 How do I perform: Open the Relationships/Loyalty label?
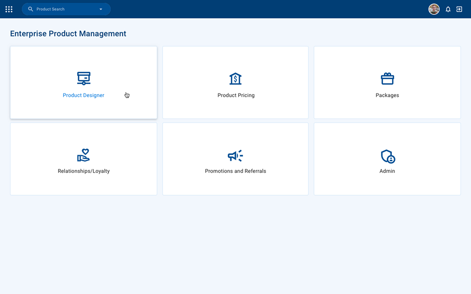84,171
